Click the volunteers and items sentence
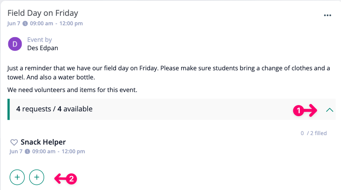Viewport: 341px width, 190px height. [72, 90]
